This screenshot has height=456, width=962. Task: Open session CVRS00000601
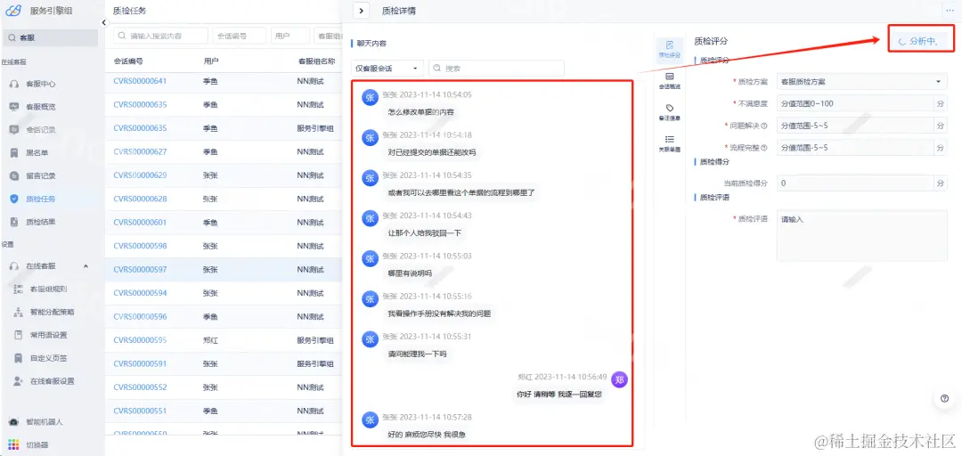[140, 222]
